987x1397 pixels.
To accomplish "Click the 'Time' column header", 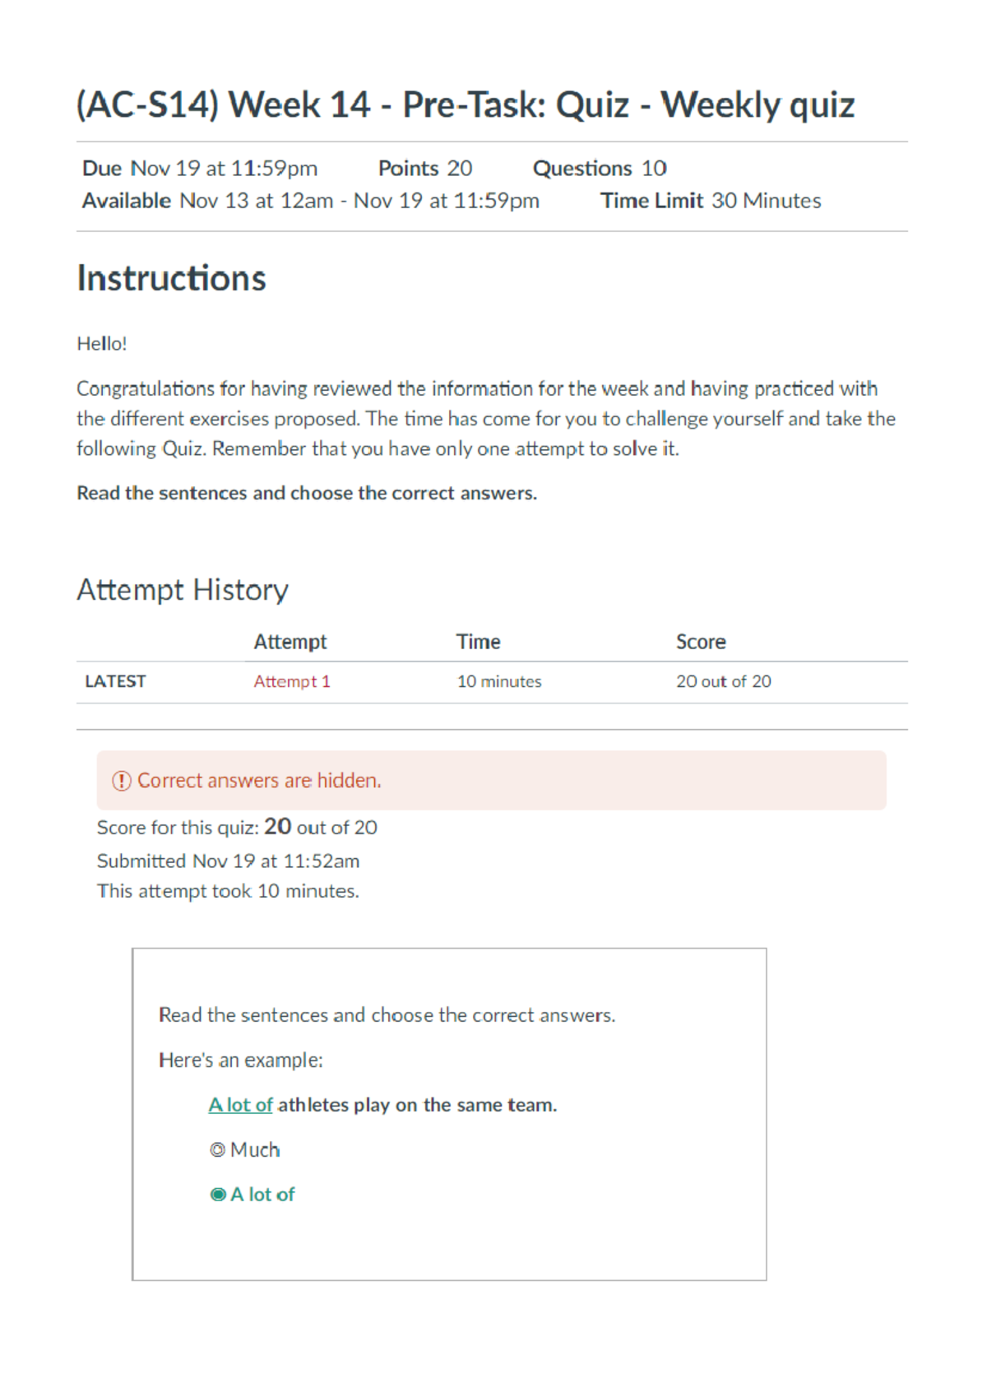I will coord(479,641).
